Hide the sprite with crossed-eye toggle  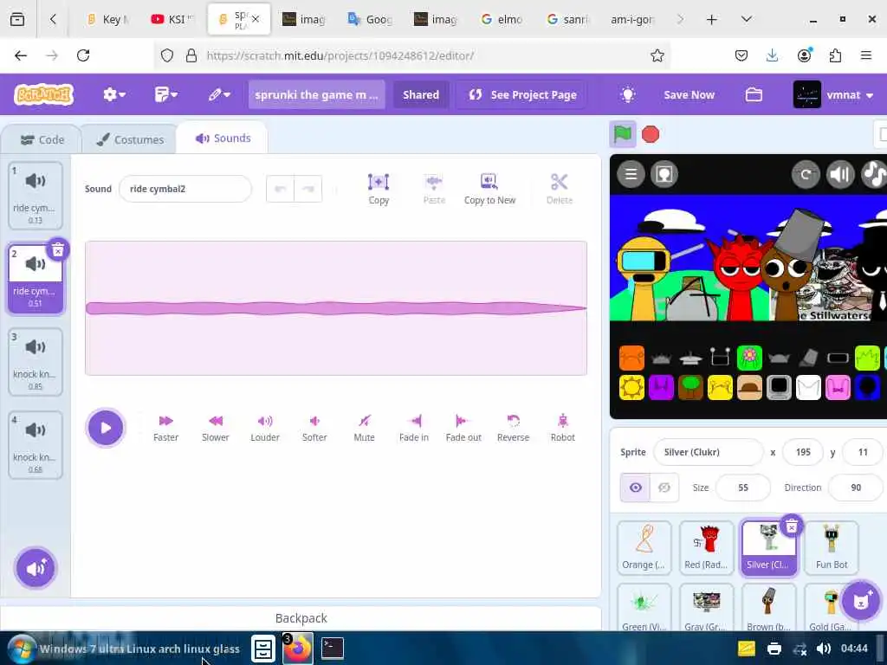[x=664, y=487]
